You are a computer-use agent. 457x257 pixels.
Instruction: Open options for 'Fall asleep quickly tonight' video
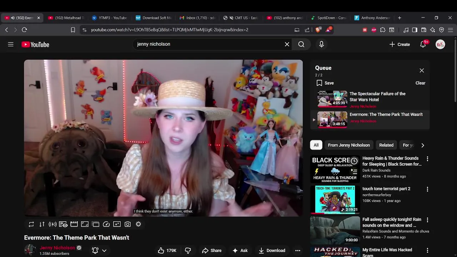coord(427,220)
